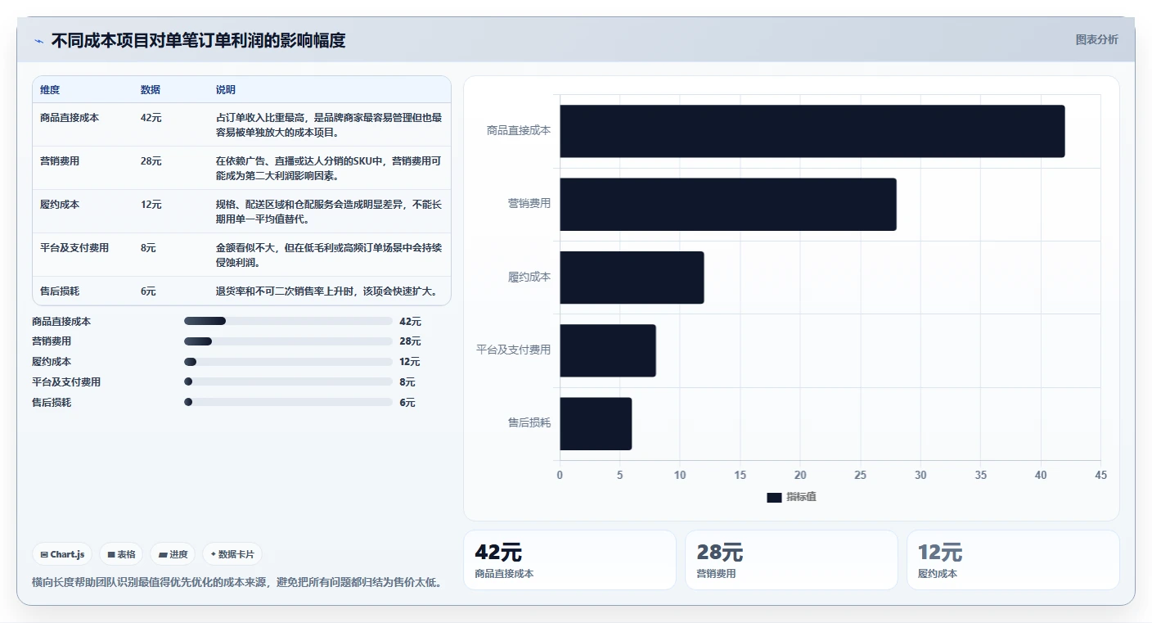Click x-axis tick label 20
The width and height of the screenshot is (1152, 623).
tap(800, 476)
